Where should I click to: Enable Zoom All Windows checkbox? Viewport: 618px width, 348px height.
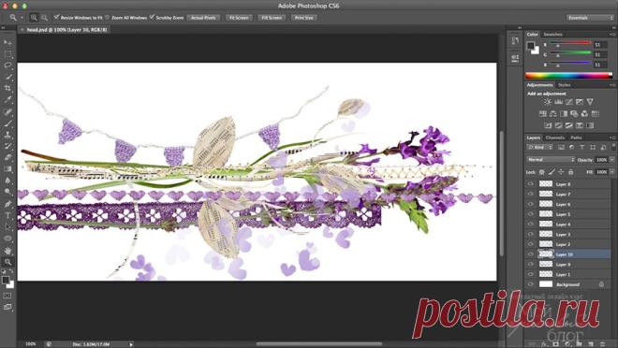108,18
